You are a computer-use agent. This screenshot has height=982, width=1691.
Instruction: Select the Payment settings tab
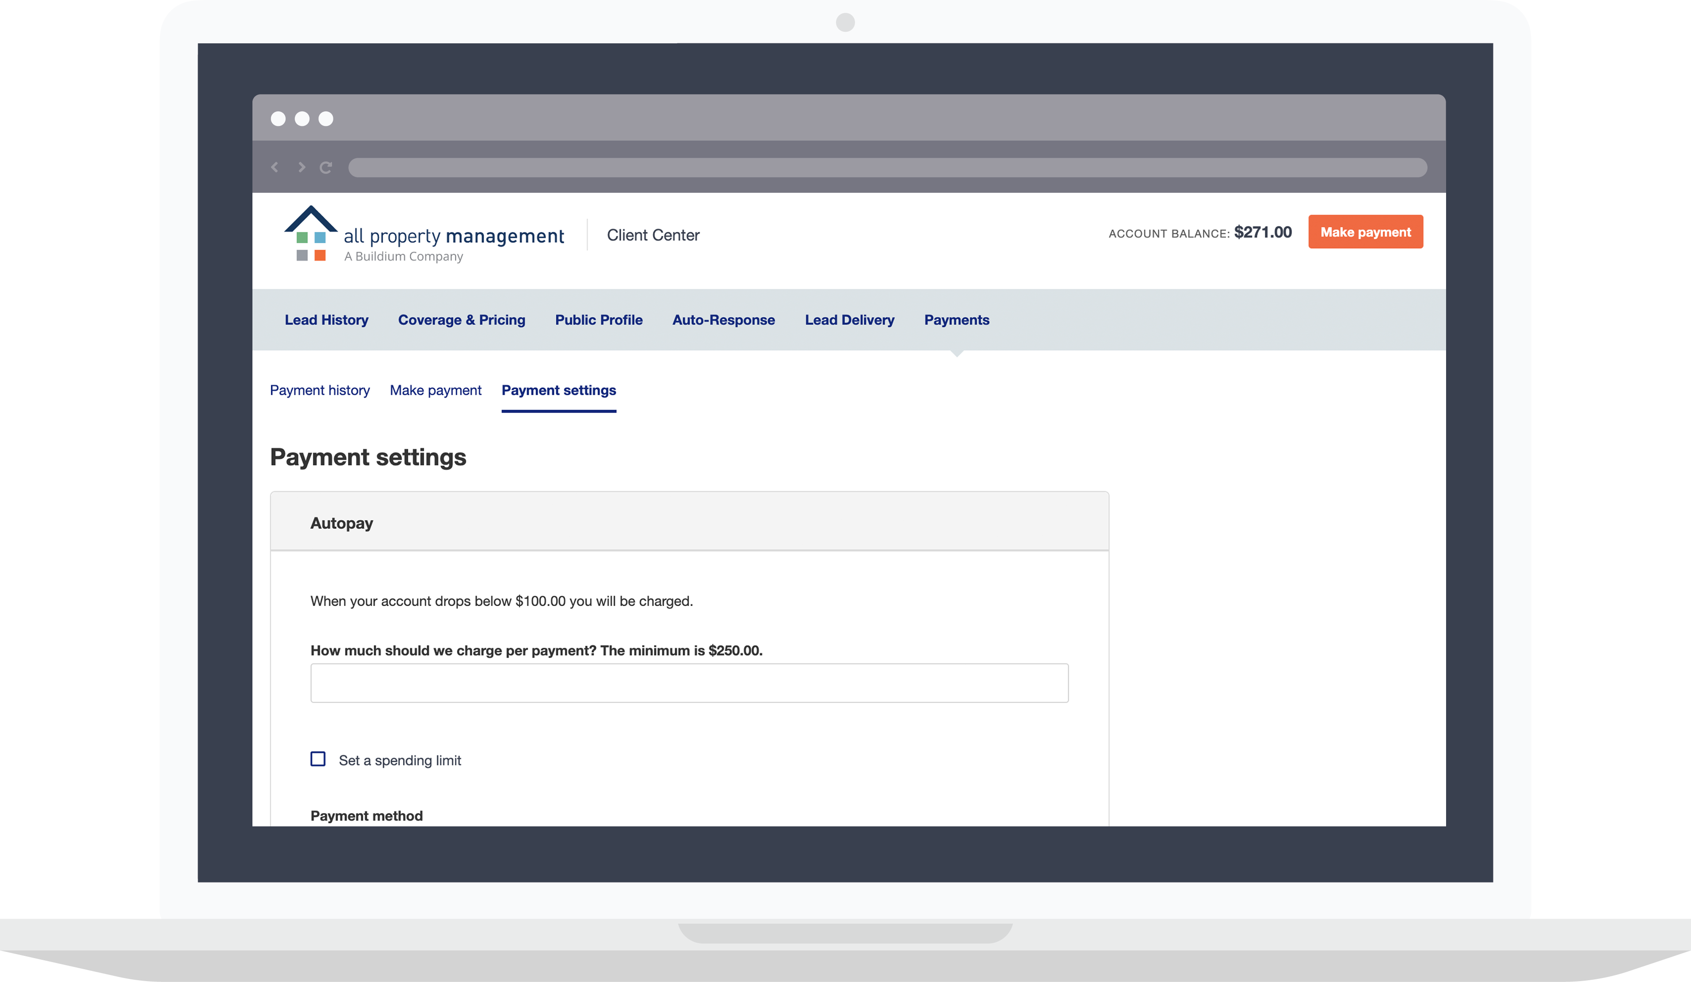point(559,390)
